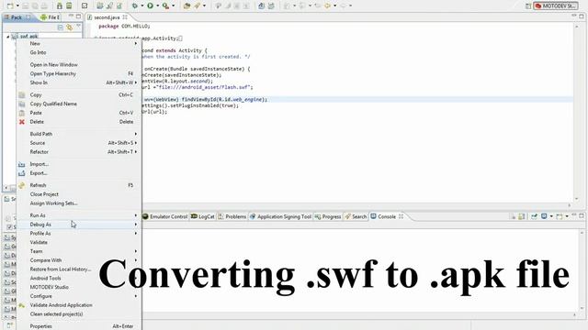Click the New file toolbar icon

10,5
